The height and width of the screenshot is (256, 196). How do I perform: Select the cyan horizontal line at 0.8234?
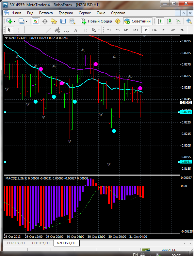pos(92,112)
